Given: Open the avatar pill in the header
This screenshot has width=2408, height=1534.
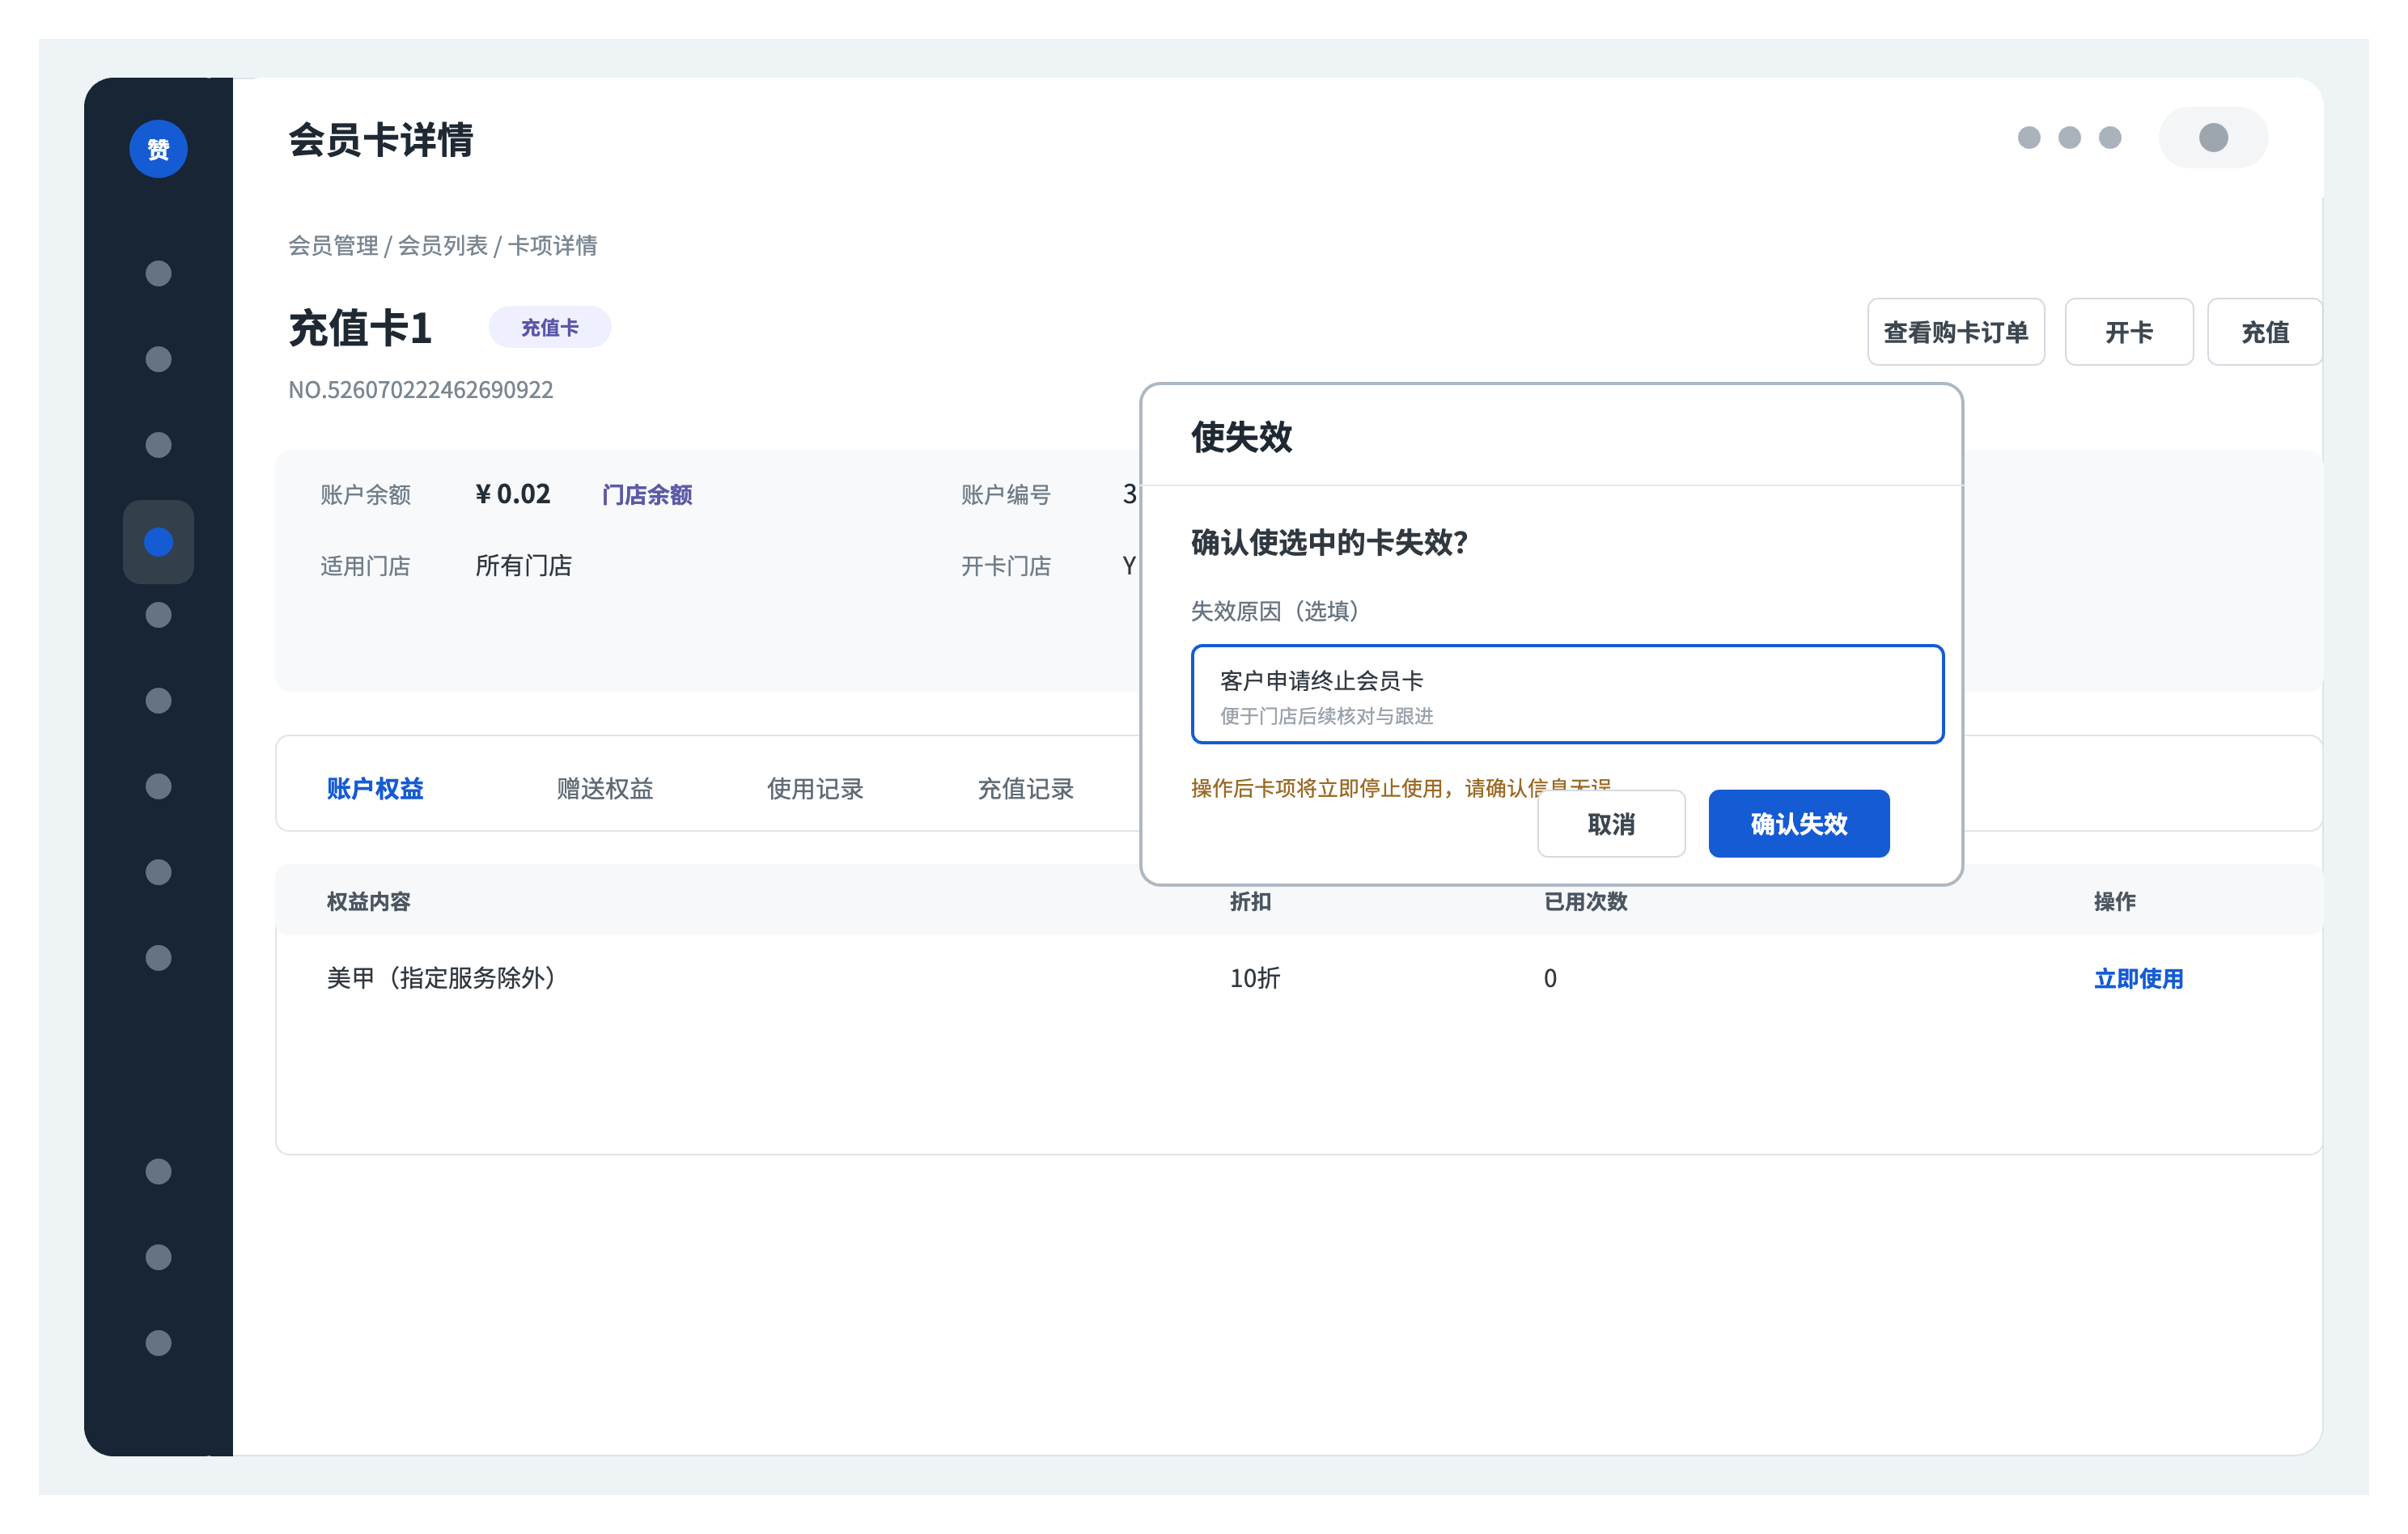Looking at the screenshot, I should coord(2213,137).
